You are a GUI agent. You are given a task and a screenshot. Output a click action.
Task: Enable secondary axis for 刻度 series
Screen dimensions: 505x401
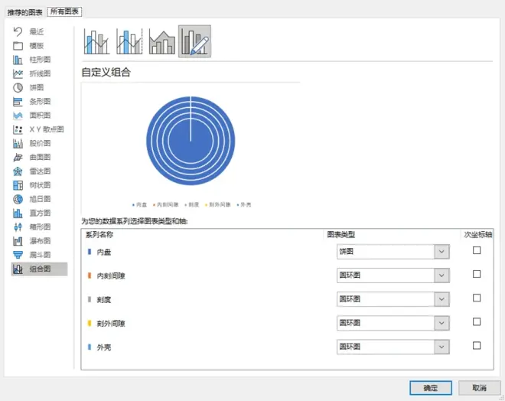pyautogui.click(x=477, y=298)
